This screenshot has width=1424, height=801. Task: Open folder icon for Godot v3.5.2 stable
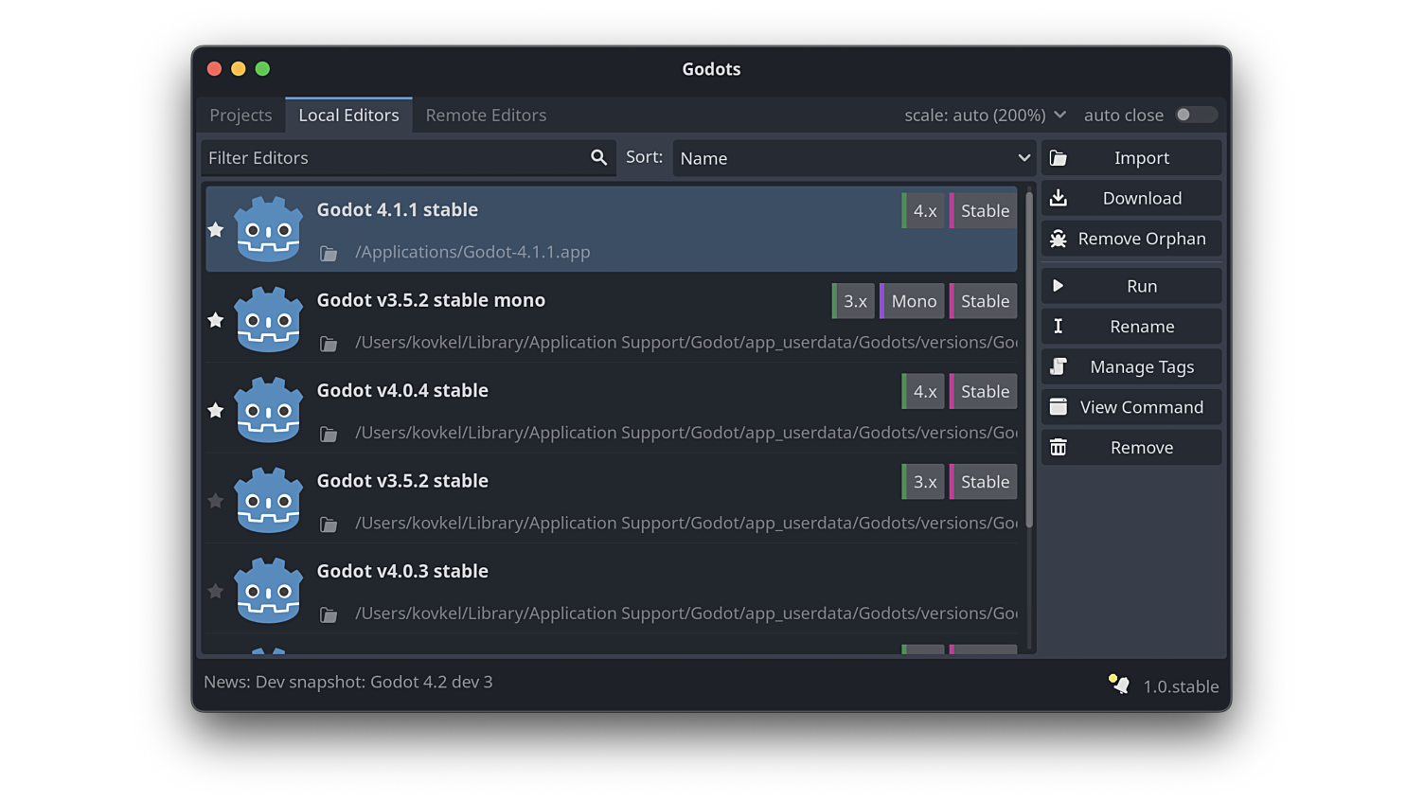point(329,524)
